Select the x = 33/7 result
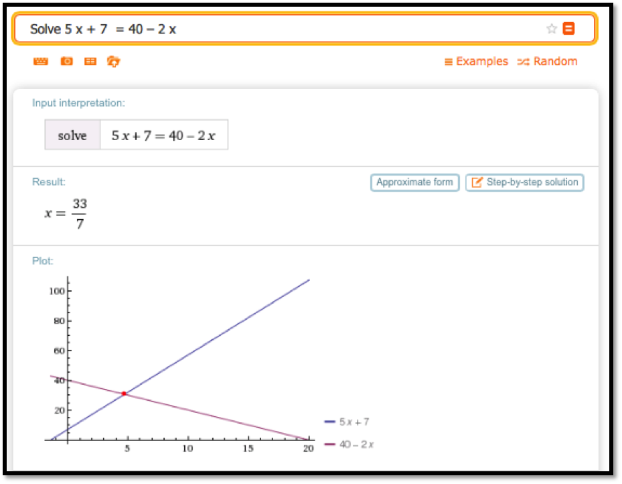Viewport: 622px width, 484px height. point(66,214)
